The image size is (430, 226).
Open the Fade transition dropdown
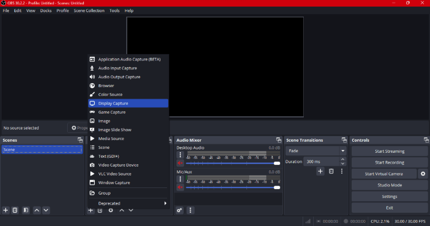pos(316,151)
